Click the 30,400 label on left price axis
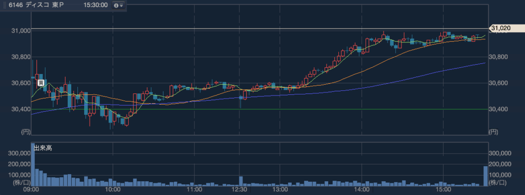This screenshot has width=525, height=195. (21, 109)
